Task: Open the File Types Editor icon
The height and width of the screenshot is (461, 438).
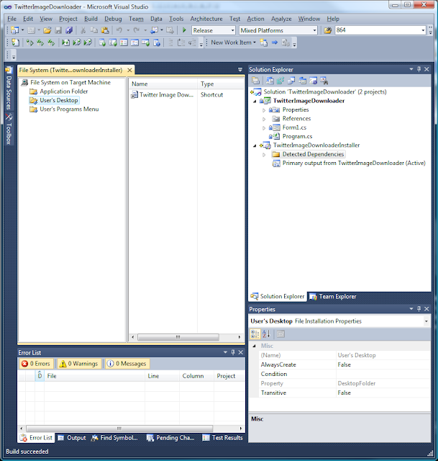Action: coord(291,81)
